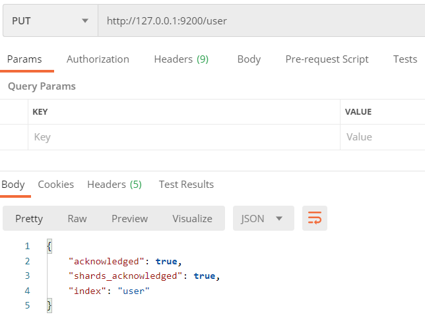Viewport: 425px width, 325px height.
Task: Click the Value query param field
Action: click(383, 137)
